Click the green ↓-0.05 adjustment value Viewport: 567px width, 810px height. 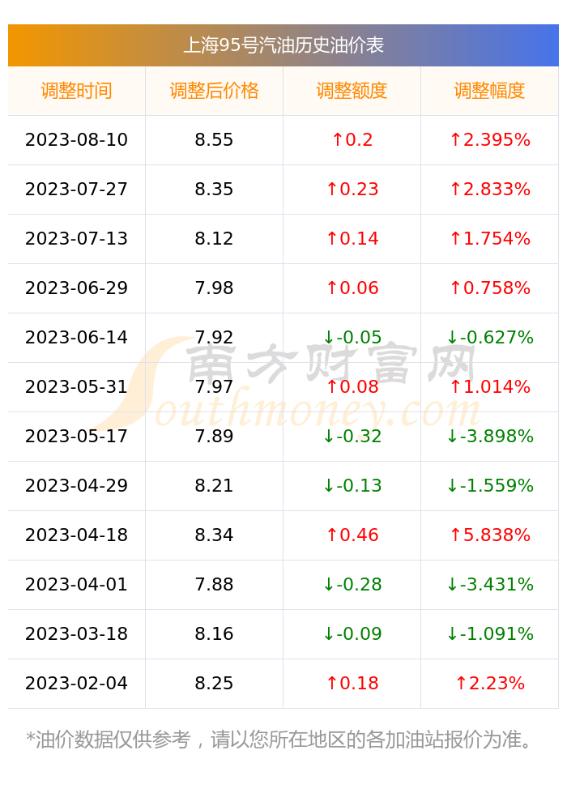[352, 337]
